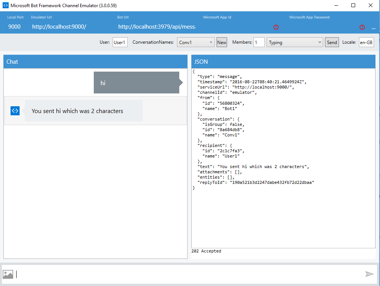Click the Local Port value 9000

[14, 27]
